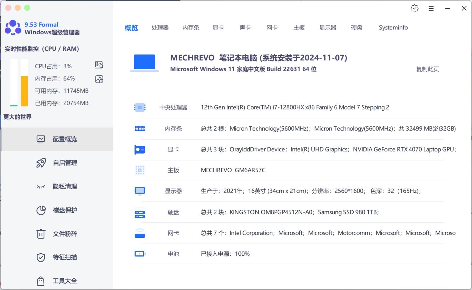The height and width of the screenshot is (290, 472).
Task: Click the 隐私清理 broom icon
Action: point(41,186)
